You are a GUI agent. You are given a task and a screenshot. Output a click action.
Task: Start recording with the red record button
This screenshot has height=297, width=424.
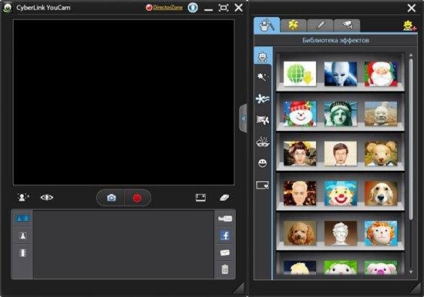(x=137, y=199)
